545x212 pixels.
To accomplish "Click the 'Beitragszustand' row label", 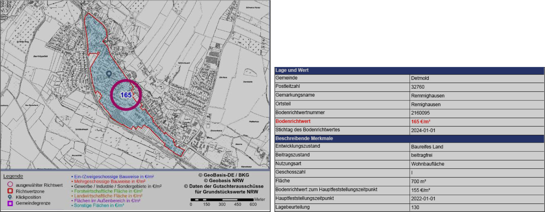I will click(293, 155).
